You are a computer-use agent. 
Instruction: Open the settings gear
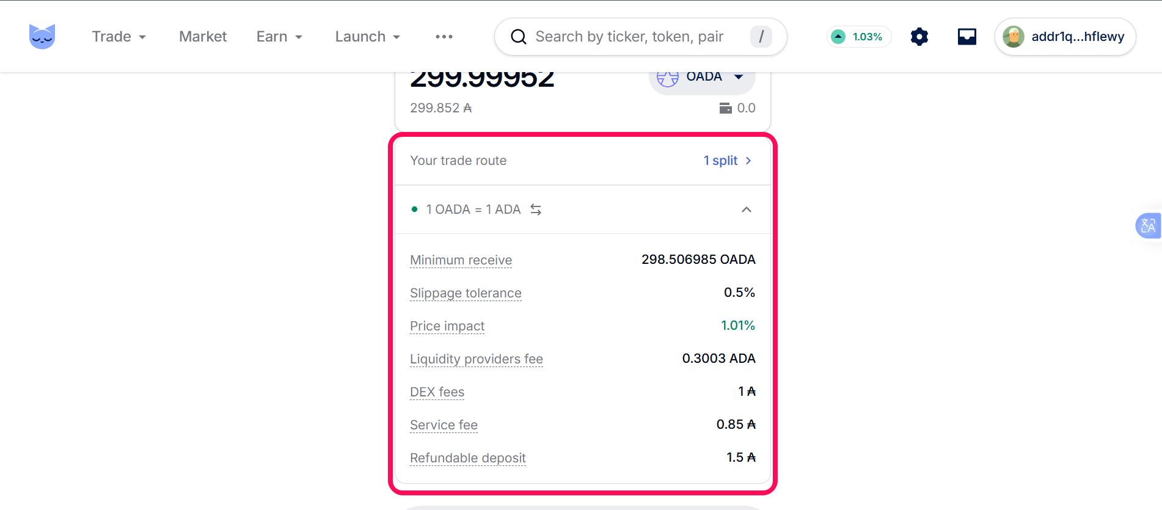919,37
